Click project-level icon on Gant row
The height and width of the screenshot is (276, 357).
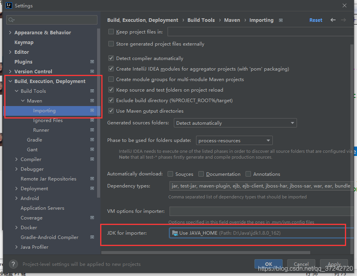[92, 149]
